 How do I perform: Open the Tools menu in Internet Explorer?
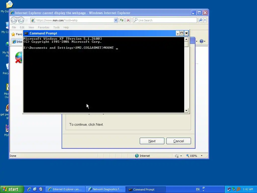[x=56, y=27]
